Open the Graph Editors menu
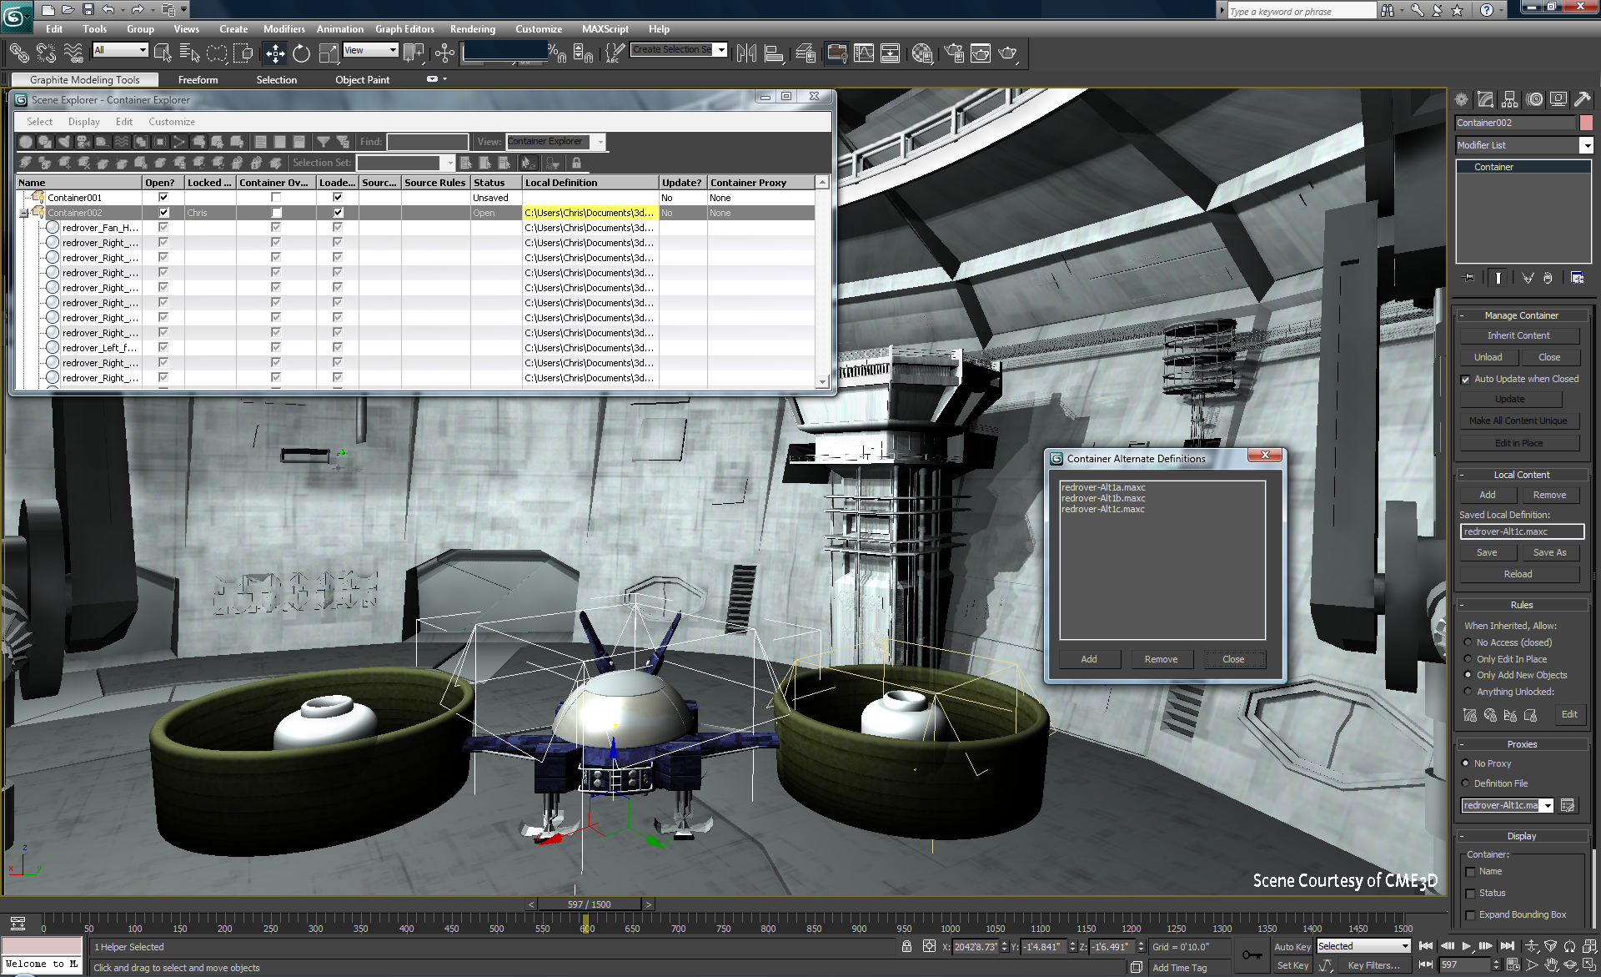Screen dimensions: 1601x977 404,28
